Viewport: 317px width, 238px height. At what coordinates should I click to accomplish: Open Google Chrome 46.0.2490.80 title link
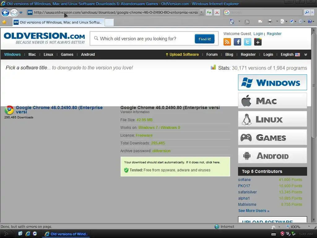coord(59,110)
